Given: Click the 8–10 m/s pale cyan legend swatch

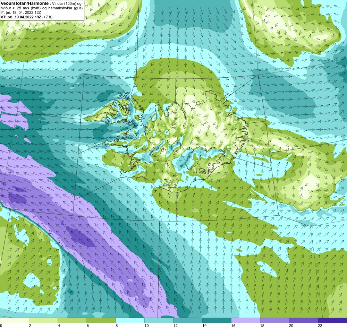Looking at the screenshot, I should click(x=130, y=320).
